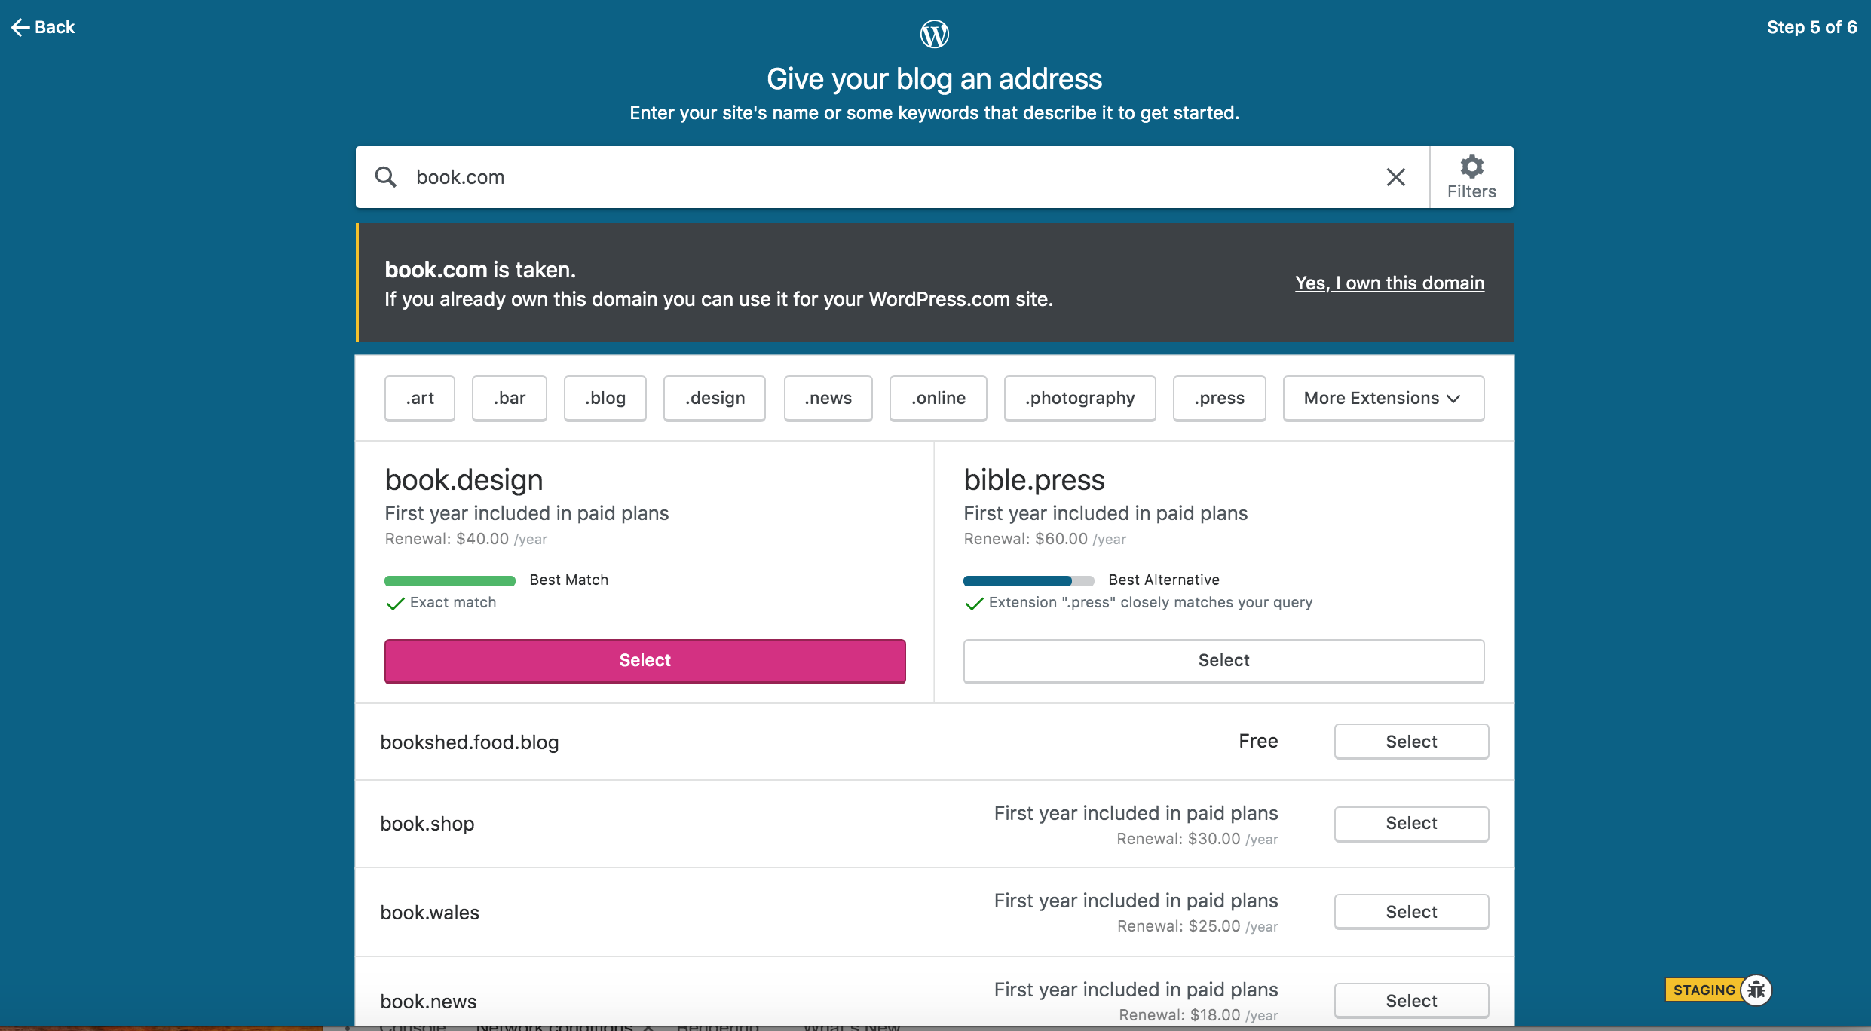
Task: Filter by .news extension
Action: (x=827, y=398)
